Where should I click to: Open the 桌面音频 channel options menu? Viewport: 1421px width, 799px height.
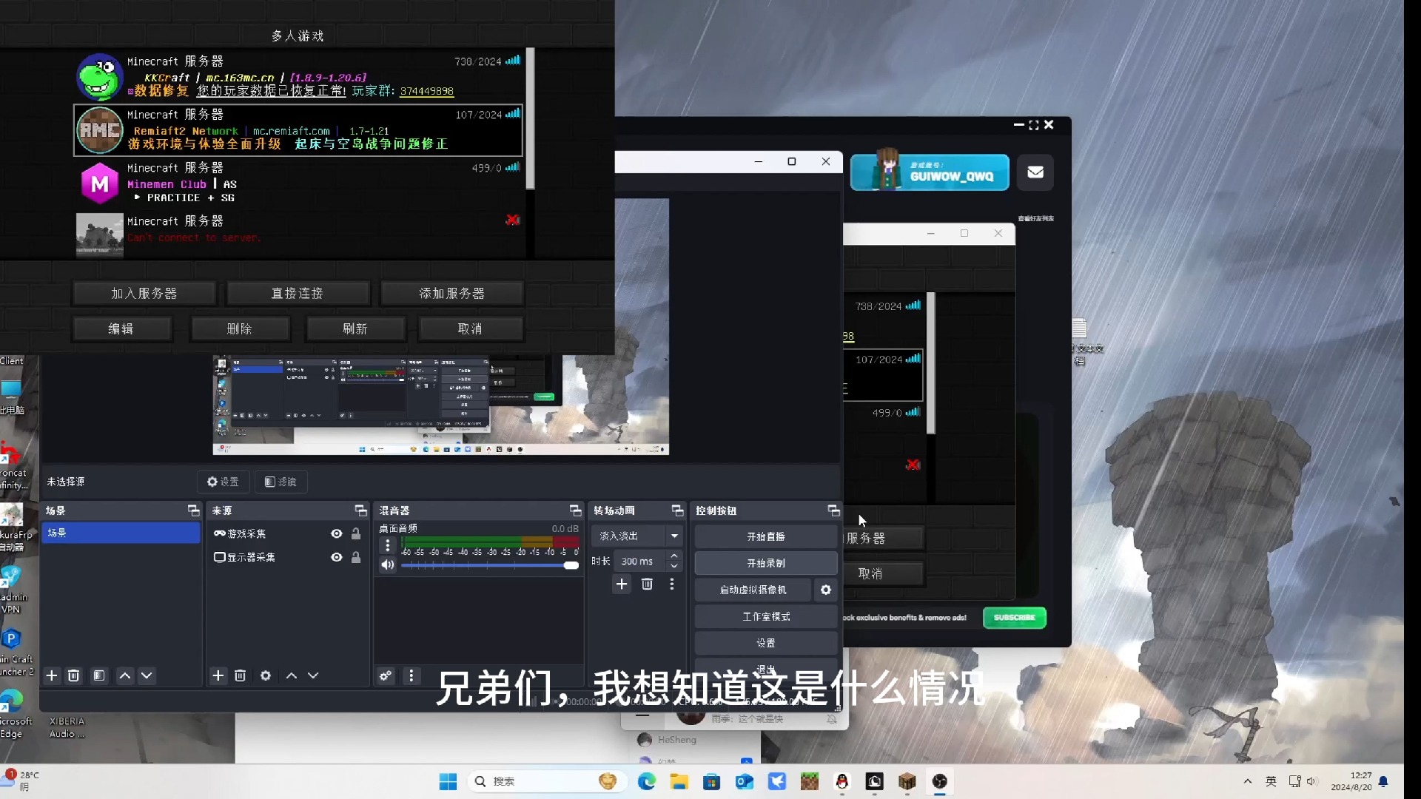coord(388,546)
